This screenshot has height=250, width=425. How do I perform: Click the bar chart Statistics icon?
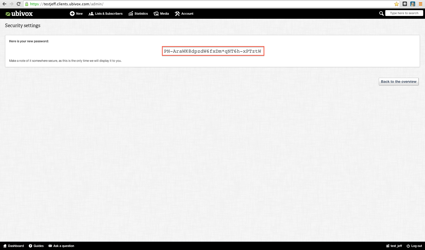(x=131, y=14)
